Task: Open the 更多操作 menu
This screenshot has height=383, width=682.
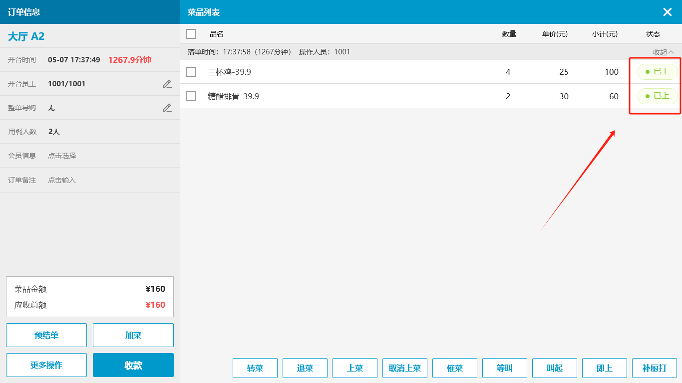Action: (x=46, y=365)
